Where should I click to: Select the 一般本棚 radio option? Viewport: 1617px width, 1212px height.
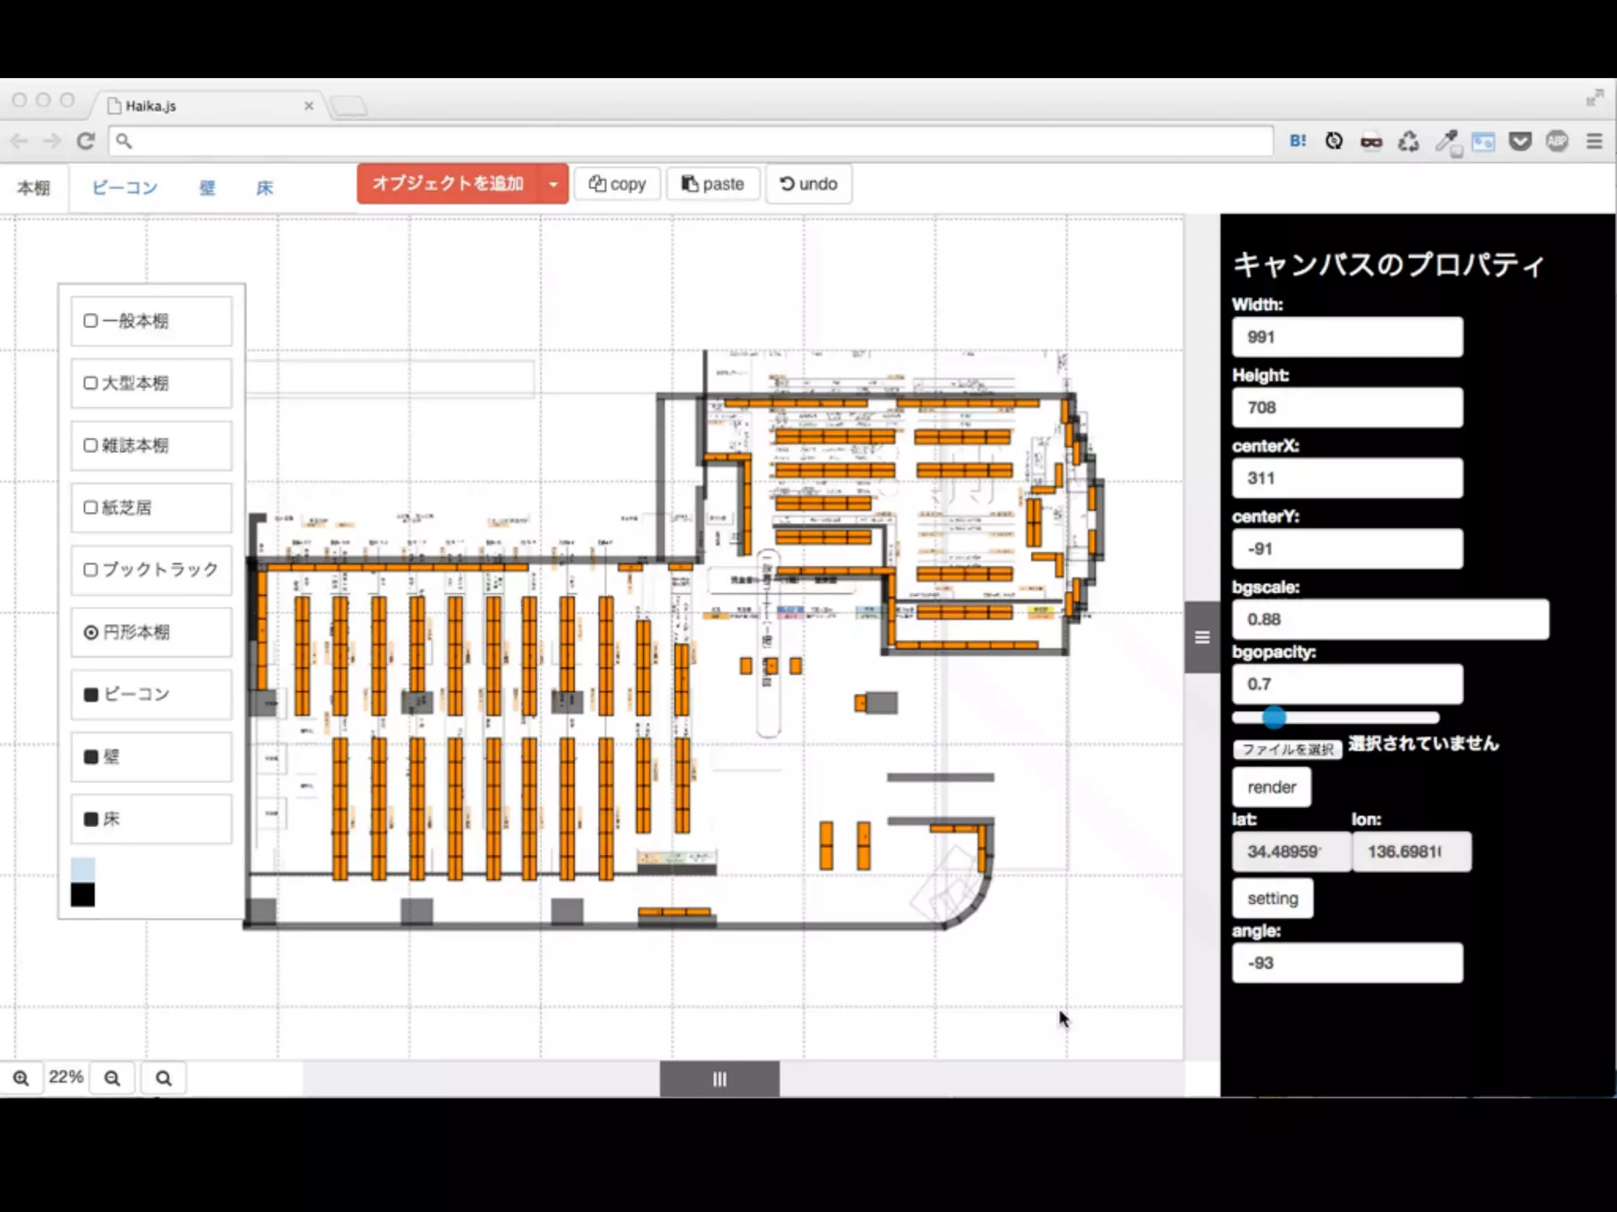(91, 321)
